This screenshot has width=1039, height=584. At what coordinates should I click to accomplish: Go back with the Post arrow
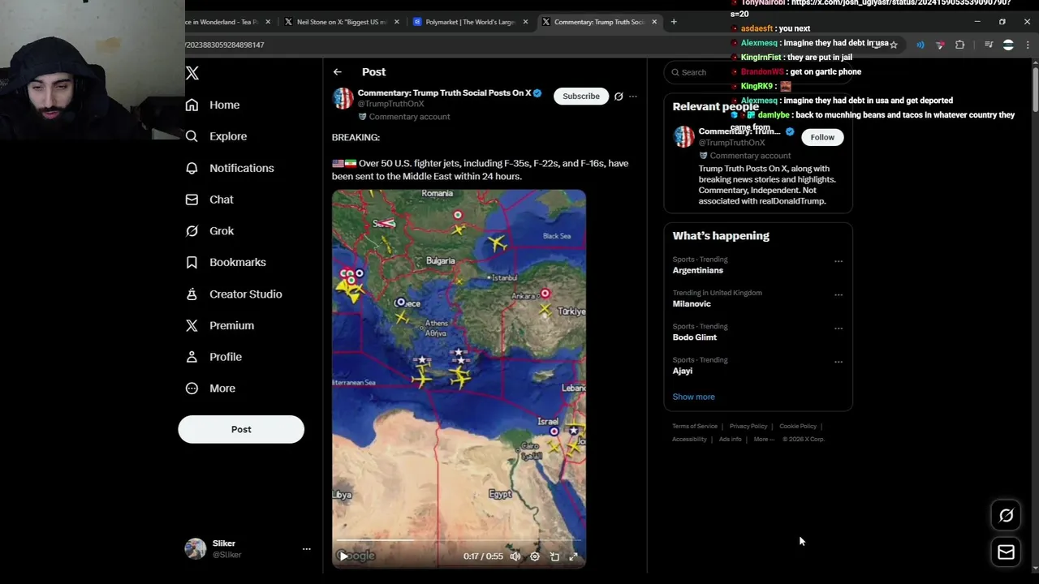338,72
